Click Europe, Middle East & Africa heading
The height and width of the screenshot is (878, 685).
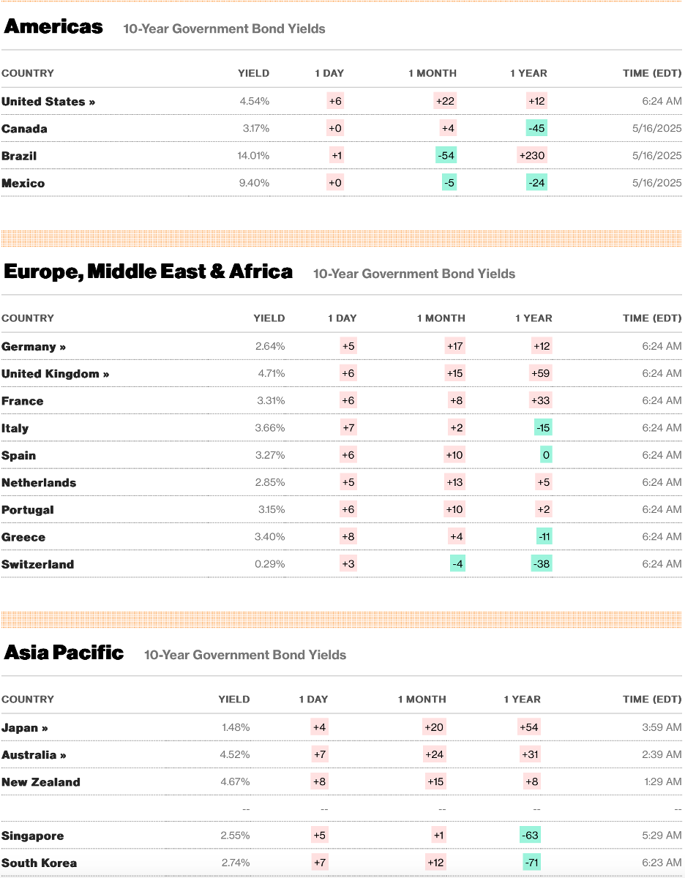coord(149,272)
